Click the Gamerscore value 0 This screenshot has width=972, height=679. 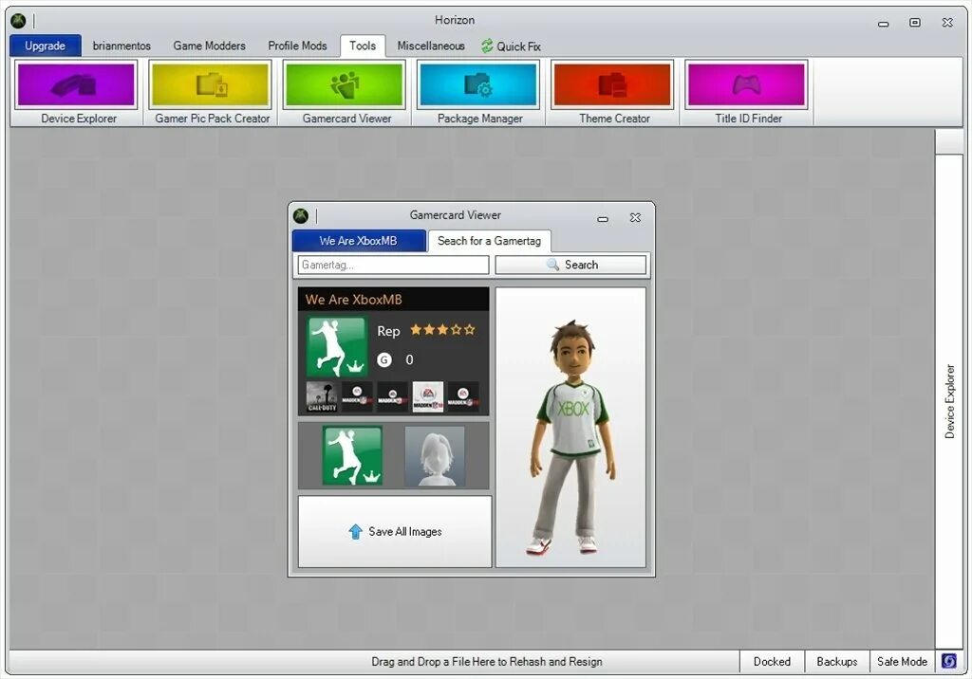[x=409, y=360]
